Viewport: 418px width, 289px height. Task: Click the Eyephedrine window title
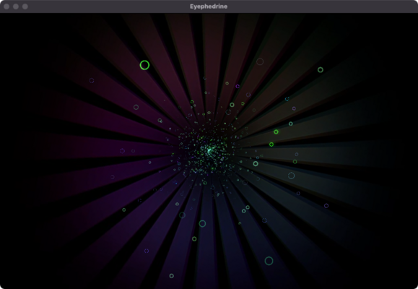[x=209, y=7]
